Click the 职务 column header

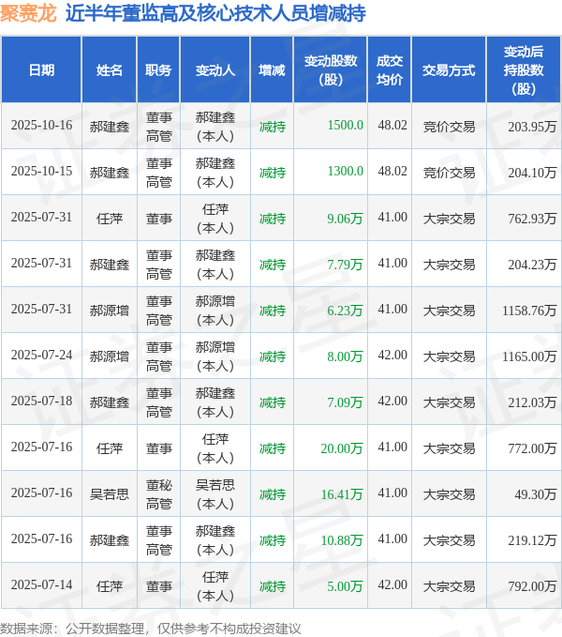tap(158, 69)
